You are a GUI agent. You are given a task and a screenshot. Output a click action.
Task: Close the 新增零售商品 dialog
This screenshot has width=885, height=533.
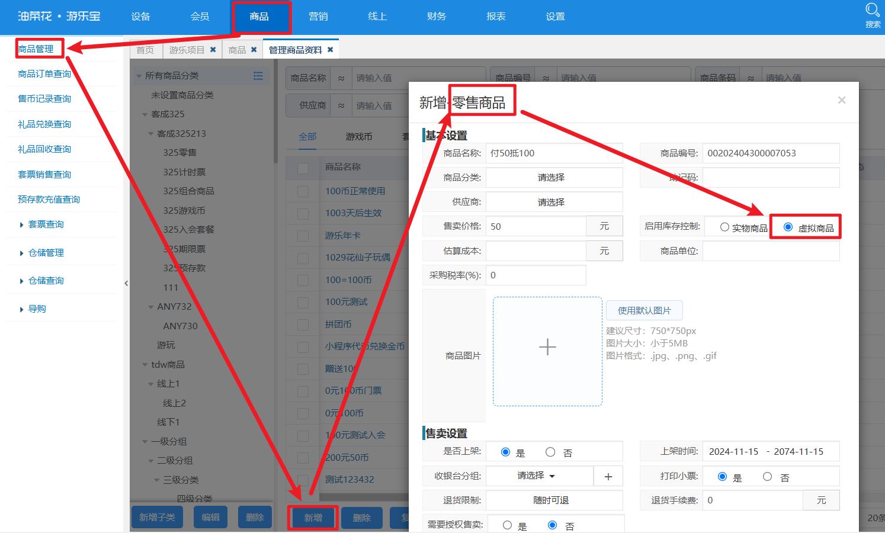pyautogui.click(x=842, y=100)
